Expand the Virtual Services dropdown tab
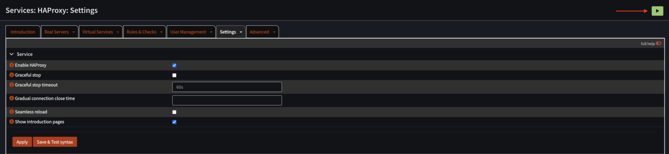 point(100,32)
